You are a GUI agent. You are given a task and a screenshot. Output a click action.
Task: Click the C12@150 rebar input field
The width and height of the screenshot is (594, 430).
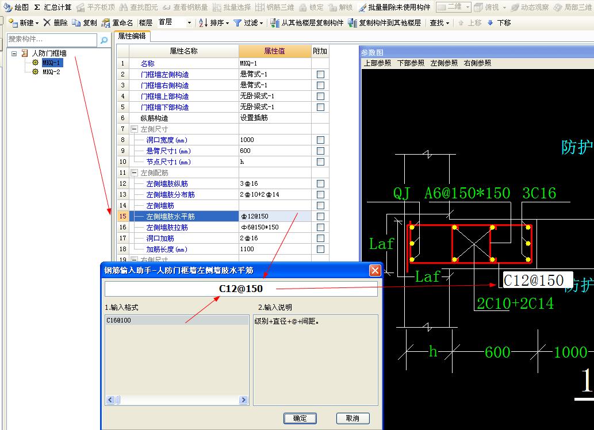[241, 289]
